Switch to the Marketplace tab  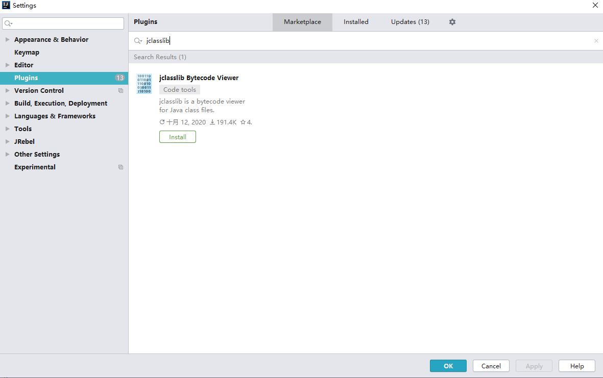click(x=302, y=22)
